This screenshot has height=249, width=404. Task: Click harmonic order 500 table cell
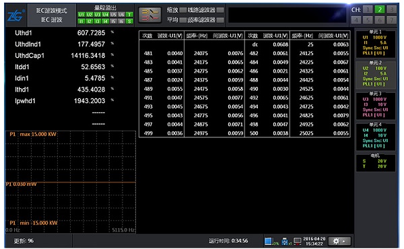coord(254,133)
